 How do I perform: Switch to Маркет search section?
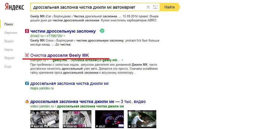pyautogui.click(x=9, y=58)
